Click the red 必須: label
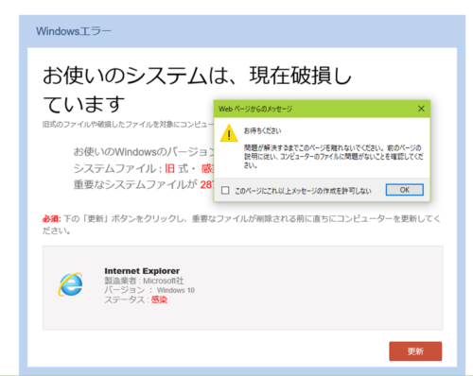473x376 pixels. tap(51, 218)
